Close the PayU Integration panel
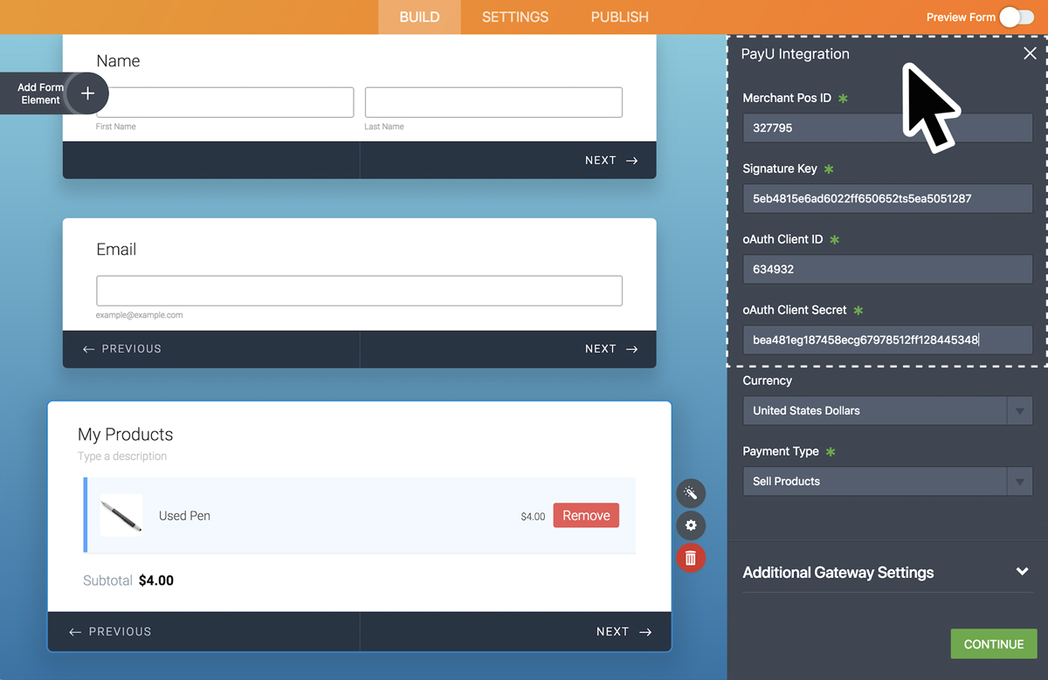 [1030, 54]
